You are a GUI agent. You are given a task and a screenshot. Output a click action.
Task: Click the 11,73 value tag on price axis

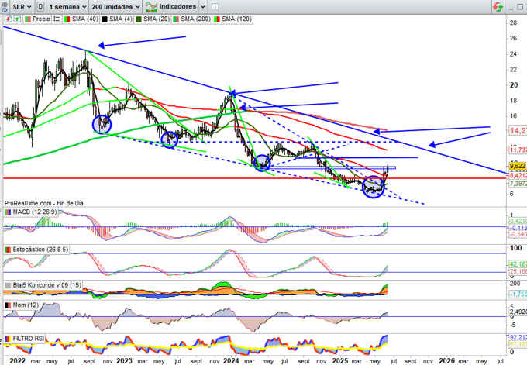click(518, 150)
